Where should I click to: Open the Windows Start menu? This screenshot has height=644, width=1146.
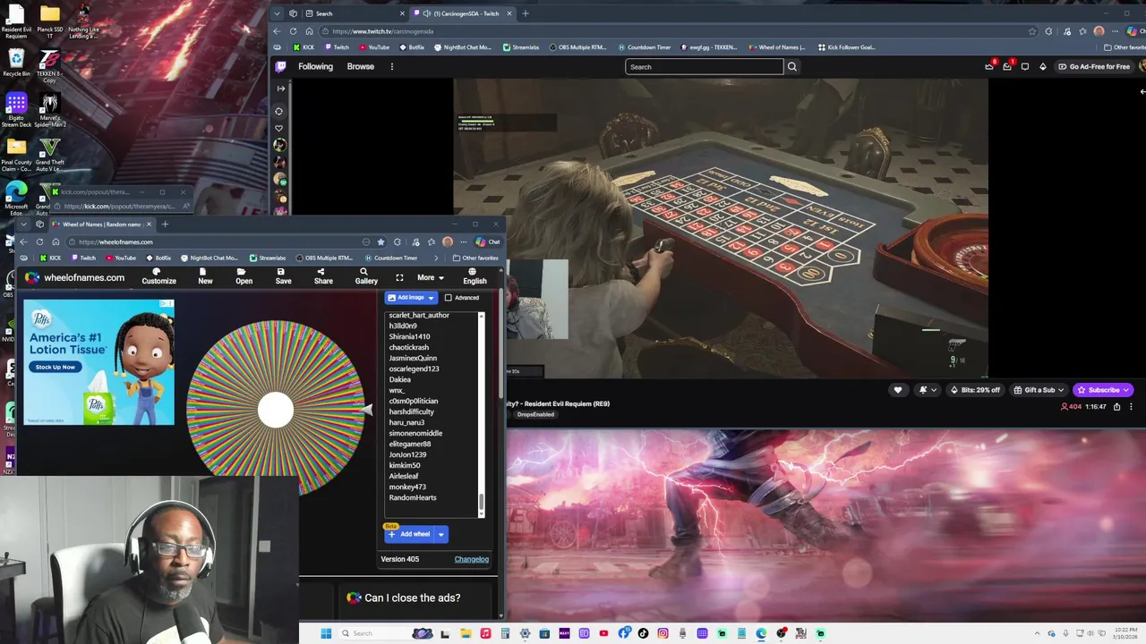[x=326, y=633]
